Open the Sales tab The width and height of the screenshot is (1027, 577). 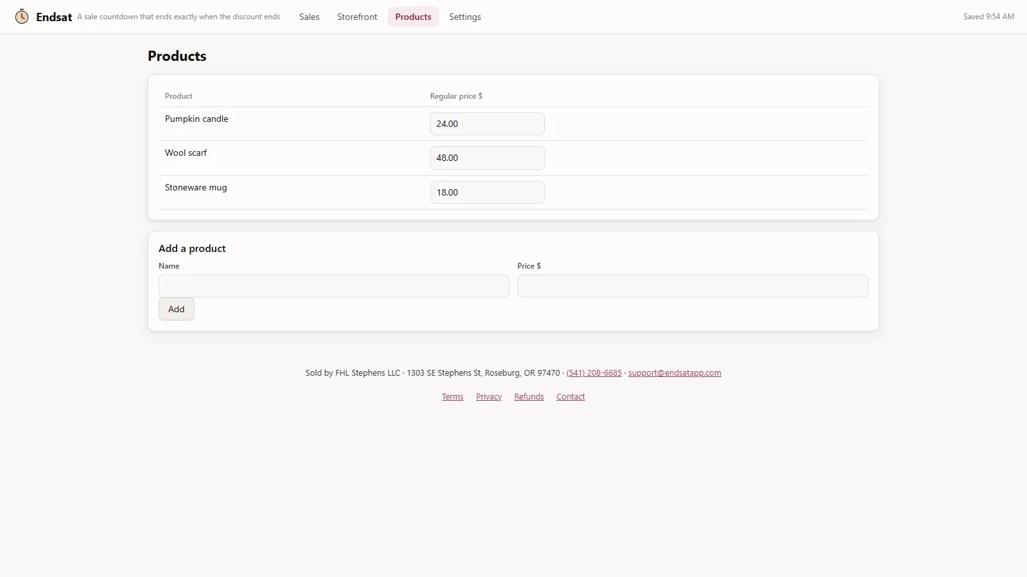309,17
